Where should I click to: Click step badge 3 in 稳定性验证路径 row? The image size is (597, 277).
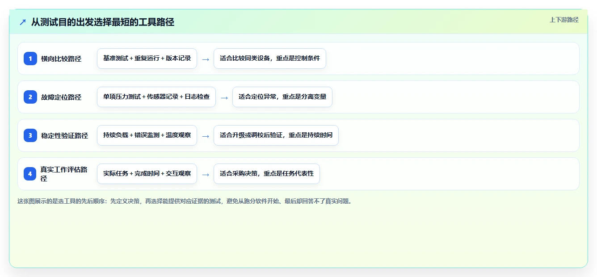pyautogui.click(x=30, y=135)
